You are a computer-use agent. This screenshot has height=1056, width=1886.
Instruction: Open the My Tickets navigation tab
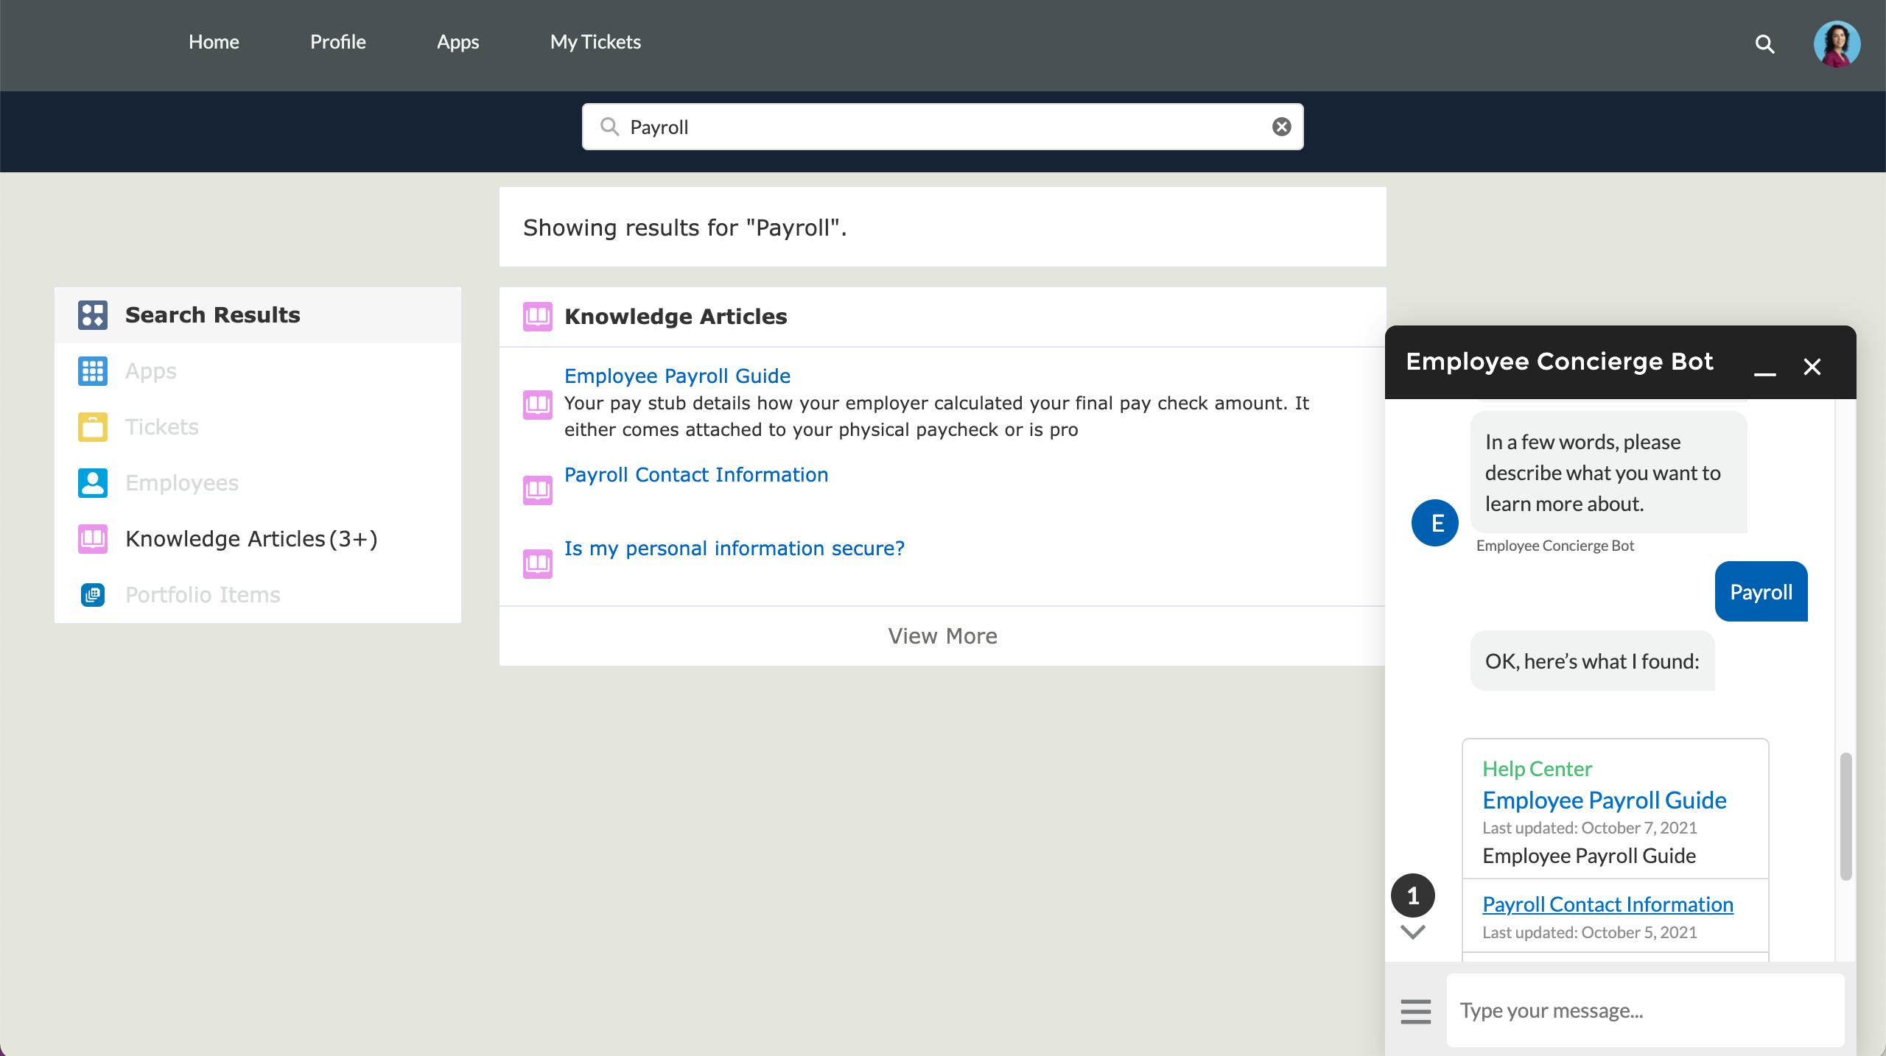click(595, 42)
